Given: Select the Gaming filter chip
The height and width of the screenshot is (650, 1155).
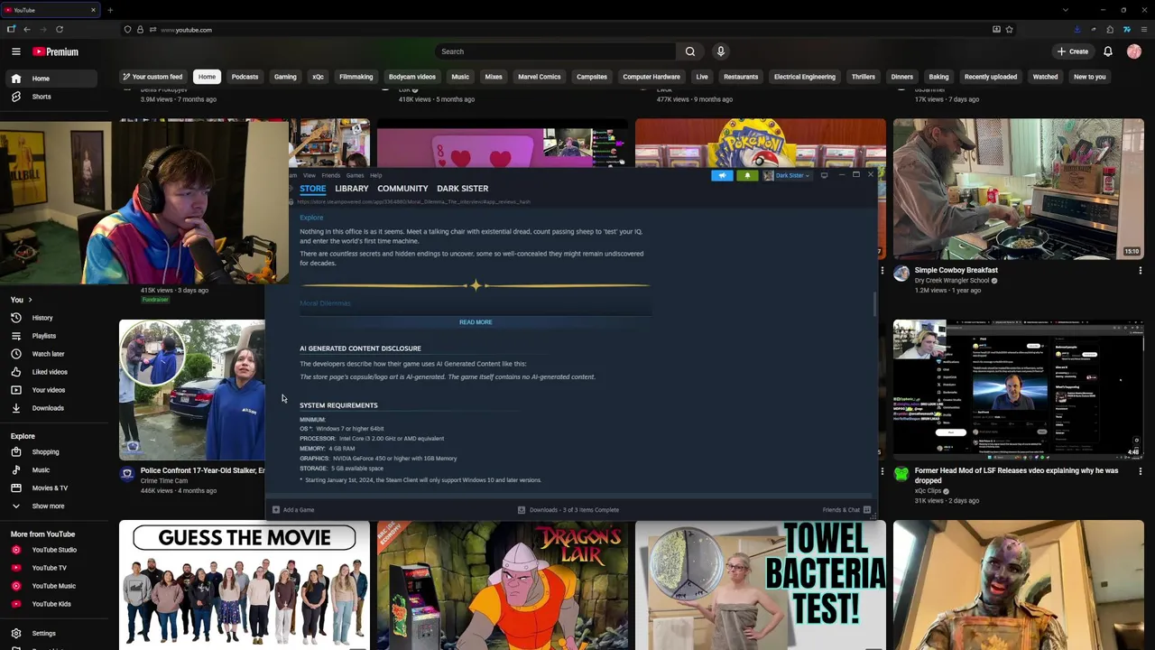Looking at the screenshot, I should tap(285, 77).
